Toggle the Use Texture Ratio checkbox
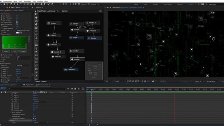 pos(17,22)
